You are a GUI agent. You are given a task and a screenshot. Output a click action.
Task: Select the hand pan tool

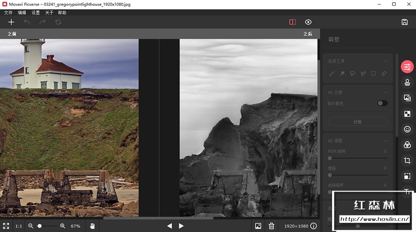pyautogui.click(x=92, y=226)
